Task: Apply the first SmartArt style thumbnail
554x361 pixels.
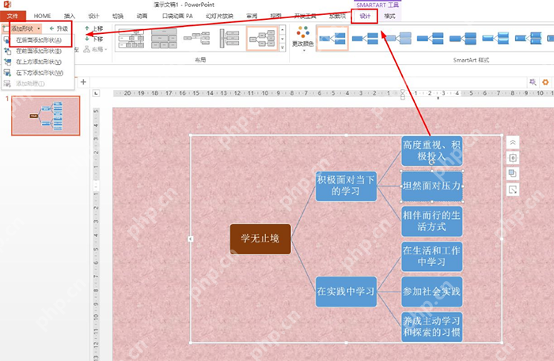Action: [x=332, y=38]
